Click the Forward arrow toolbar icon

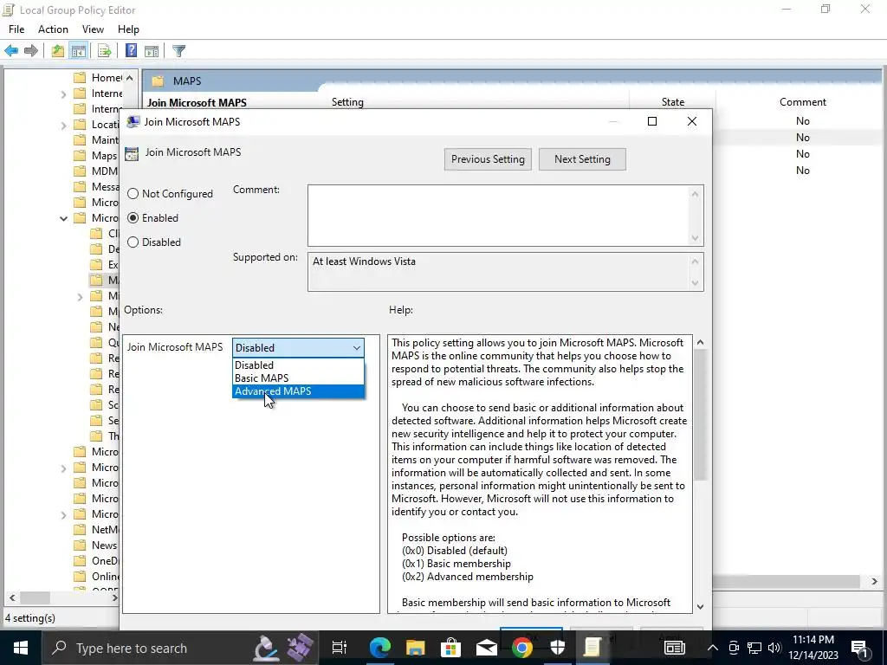tap(31, 51)
